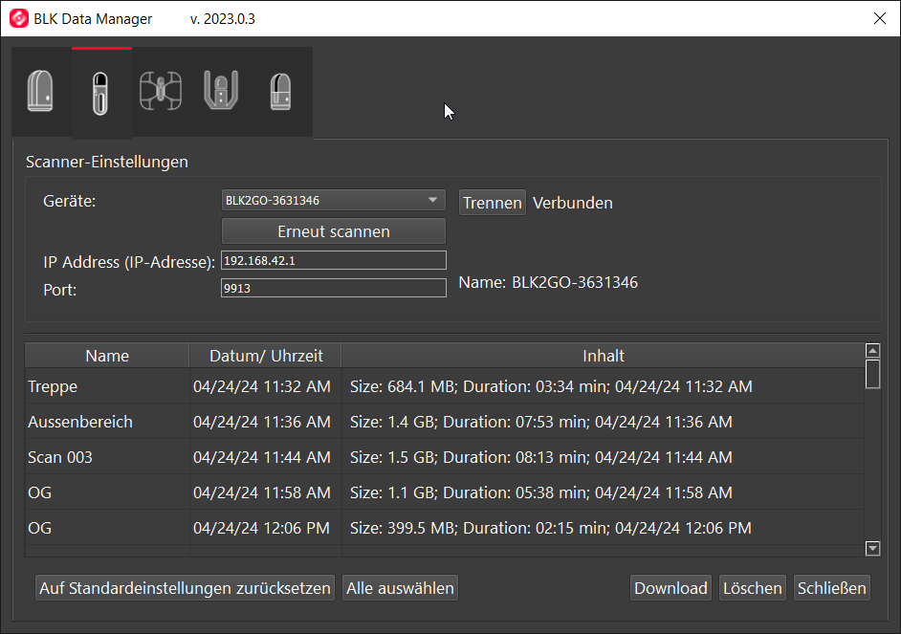Click the Trennen disconnect button
The image size is (901, 634).
coord(493,203)
